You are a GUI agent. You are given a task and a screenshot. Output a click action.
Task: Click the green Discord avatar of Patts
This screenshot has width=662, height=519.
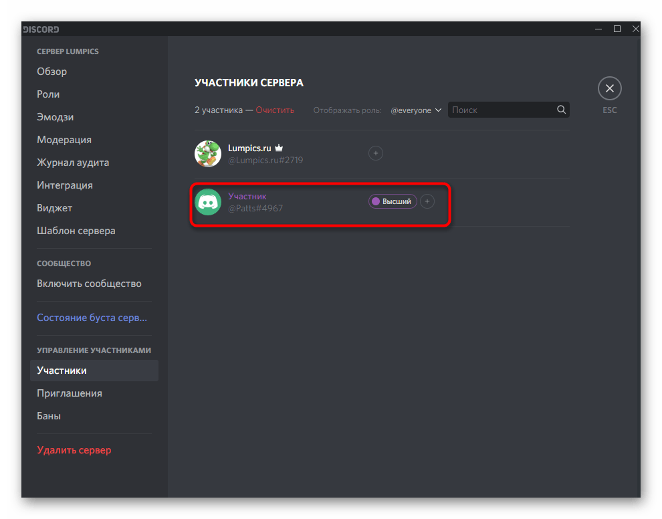tap(208, 202)
